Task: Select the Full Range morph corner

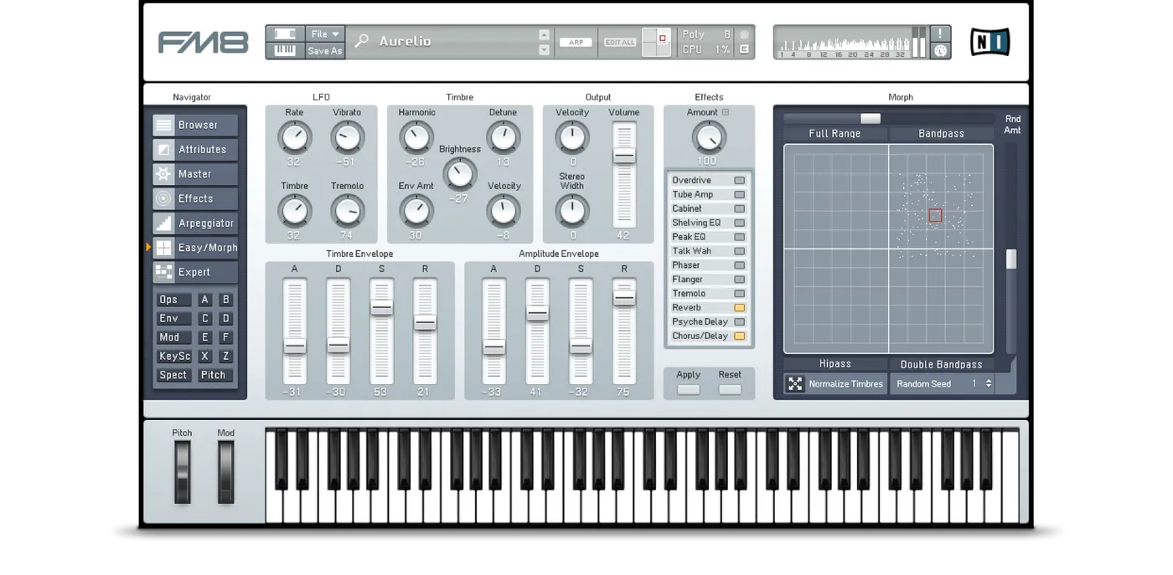Action: click(x=835, y=134)
